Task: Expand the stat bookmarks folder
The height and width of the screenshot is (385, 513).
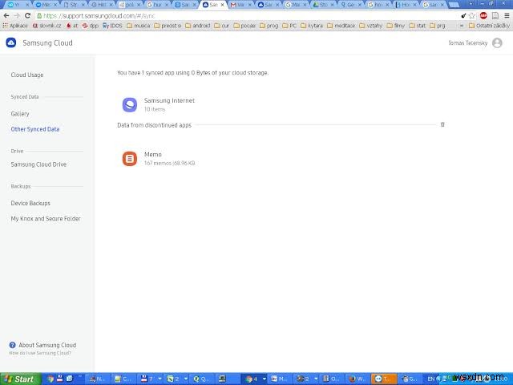Action: tap(417, 26)
